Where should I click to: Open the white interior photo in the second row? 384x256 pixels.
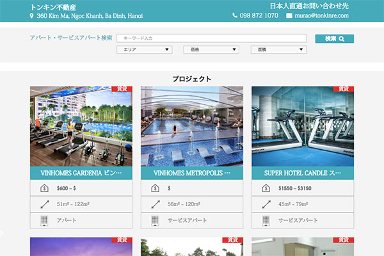(303, 246)
